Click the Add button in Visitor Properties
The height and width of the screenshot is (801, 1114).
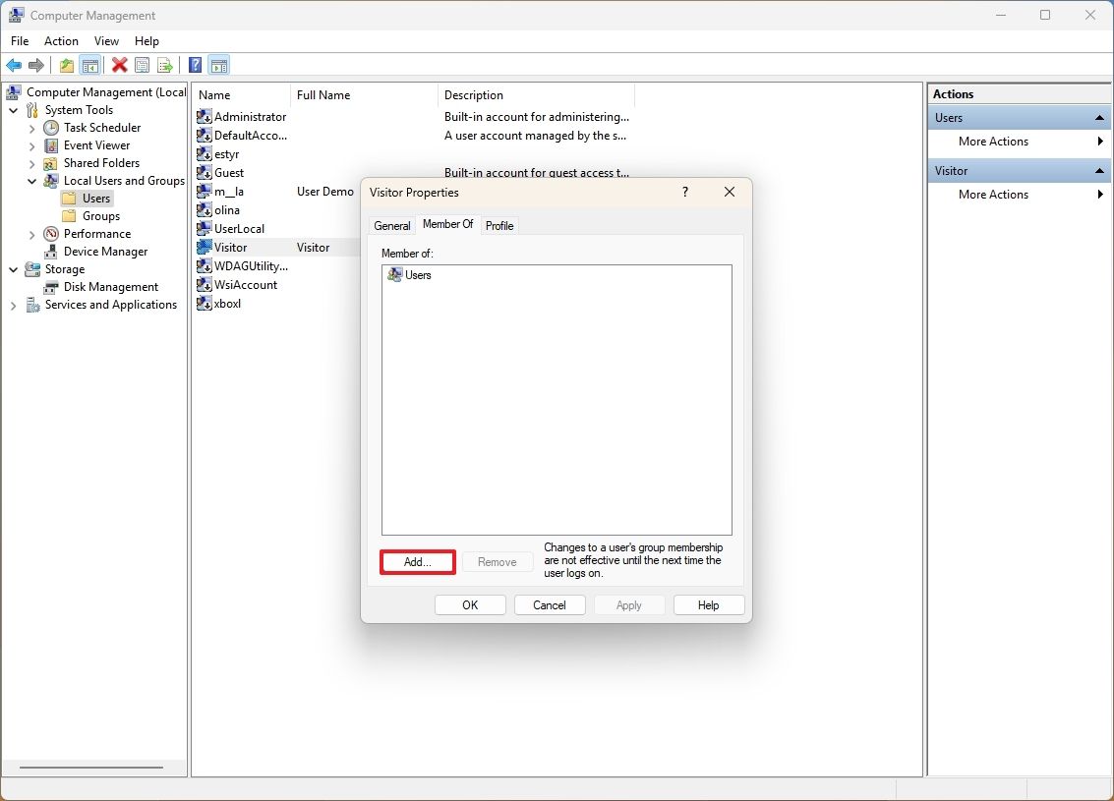pyautogui.click(x=417, y=561)
